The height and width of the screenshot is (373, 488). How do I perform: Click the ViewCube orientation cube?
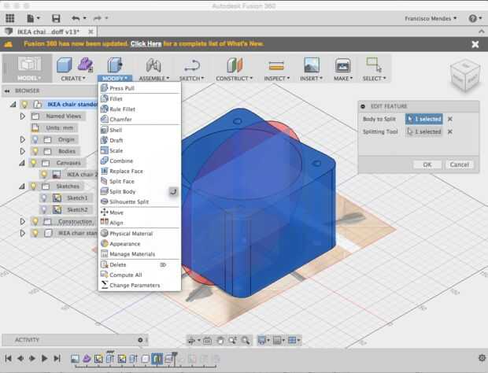coord(465,76)
